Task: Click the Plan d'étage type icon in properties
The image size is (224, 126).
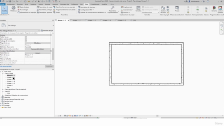Action: click(x=3, y=25)
